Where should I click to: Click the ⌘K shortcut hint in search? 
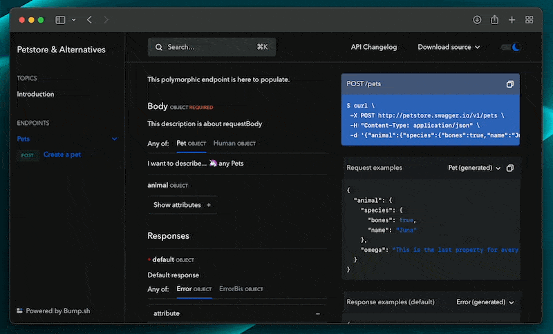pos(262,47)
